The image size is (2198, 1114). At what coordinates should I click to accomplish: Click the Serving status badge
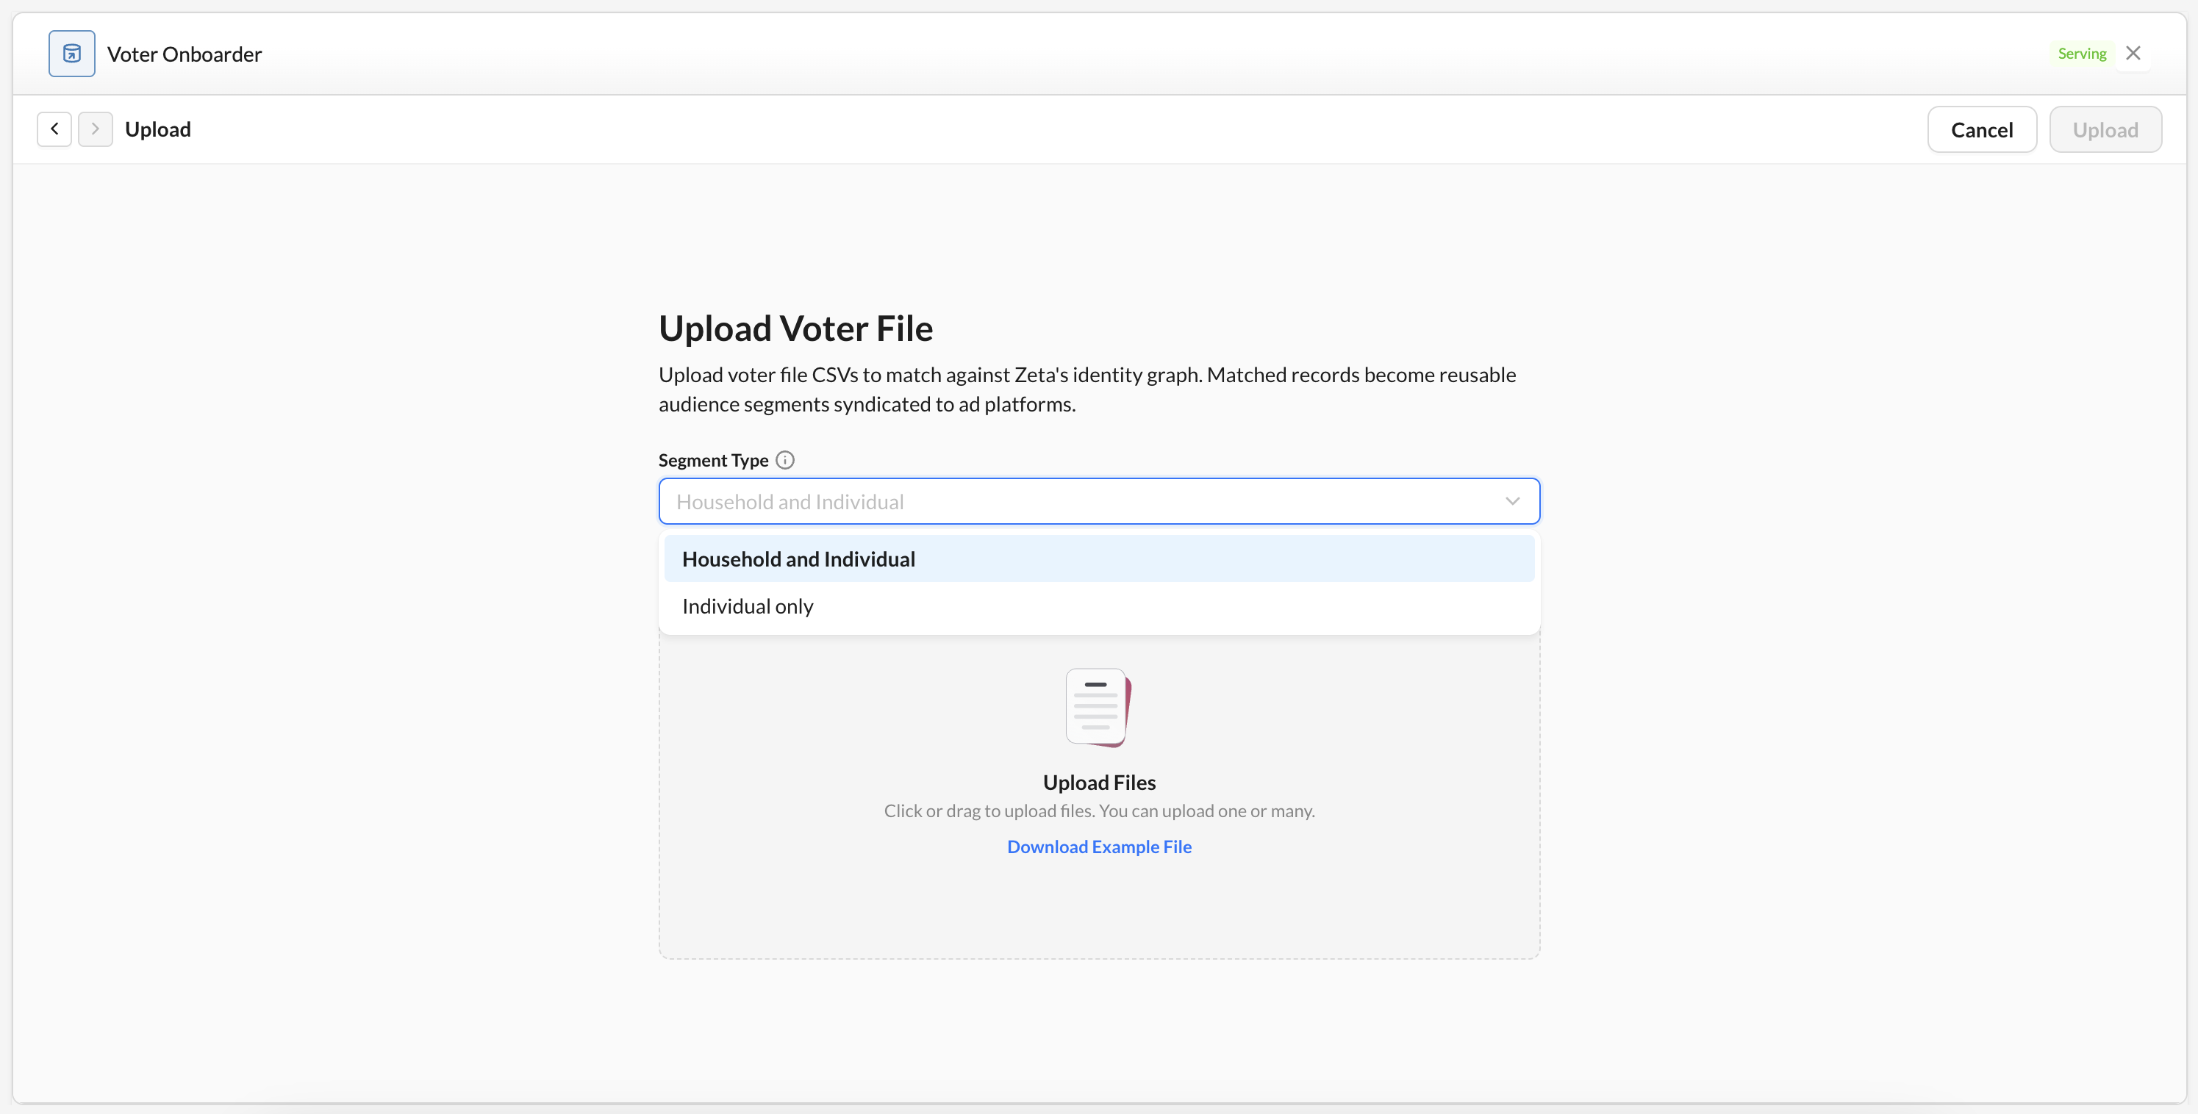[x=2081, y=54]
